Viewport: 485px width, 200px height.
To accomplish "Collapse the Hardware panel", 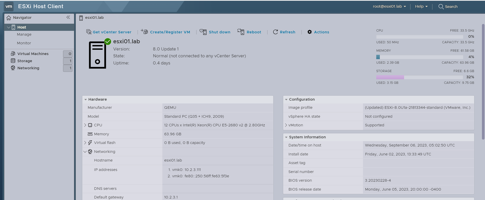I will tap(86, 100).
